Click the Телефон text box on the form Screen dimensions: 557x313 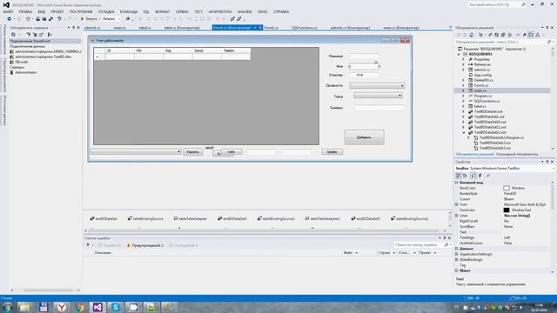(379, 108)
